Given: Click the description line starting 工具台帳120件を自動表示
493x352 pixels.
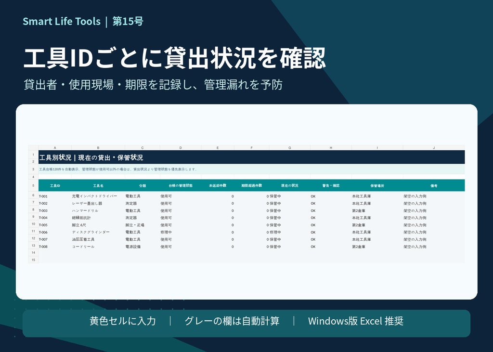Looking at the screenshot, I should 118,169.
